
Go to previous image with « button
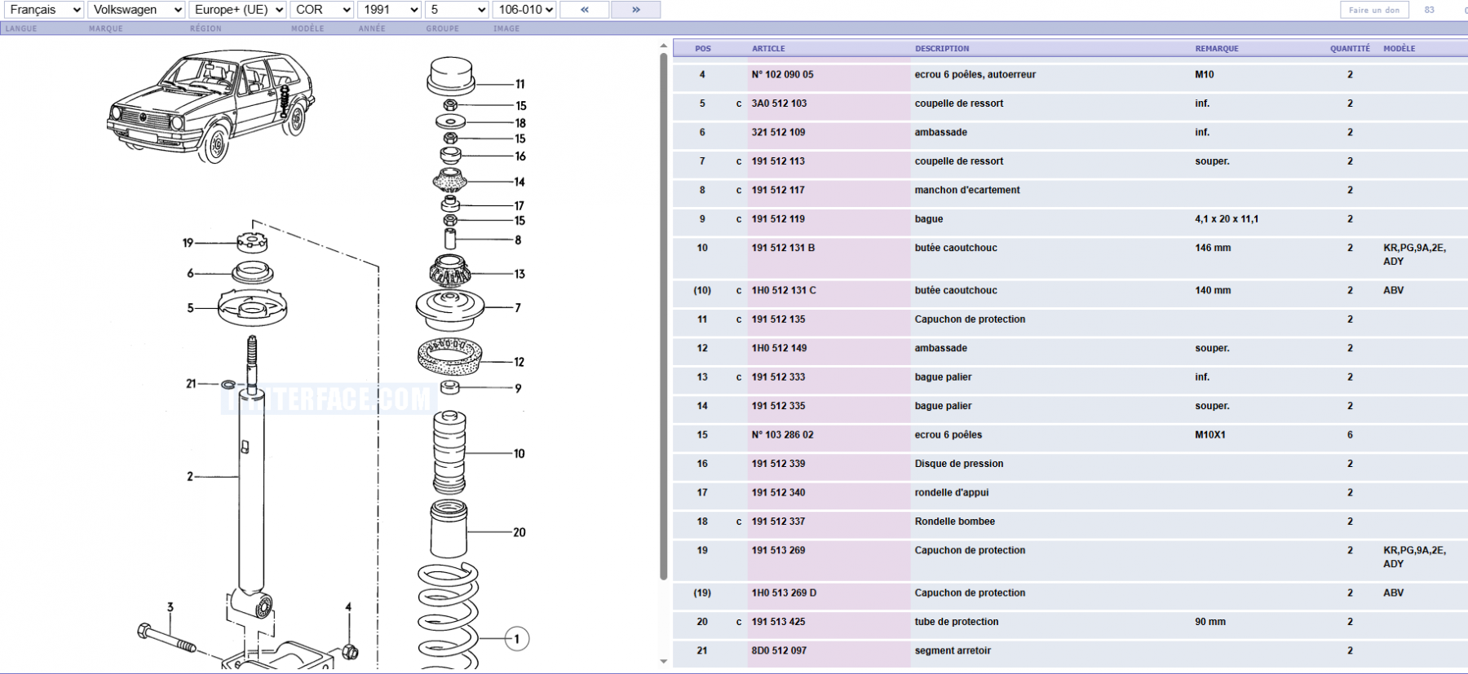coord(584,10)
